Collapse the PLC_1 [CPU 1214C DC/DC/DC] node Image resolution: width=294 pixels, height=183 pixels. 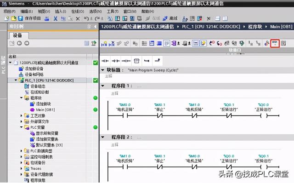(x=16, y=80)
